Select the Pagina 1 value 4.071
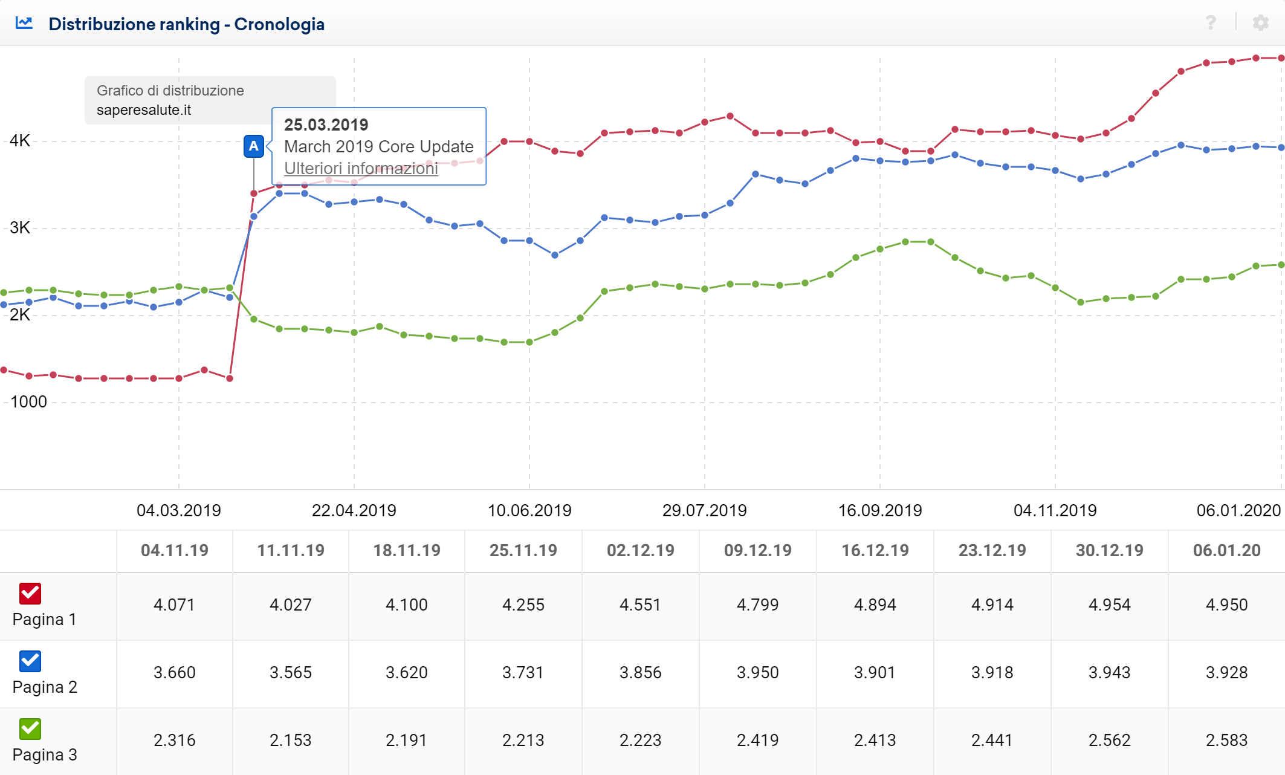Viewport: 1285px width, 775px height. 175,605
